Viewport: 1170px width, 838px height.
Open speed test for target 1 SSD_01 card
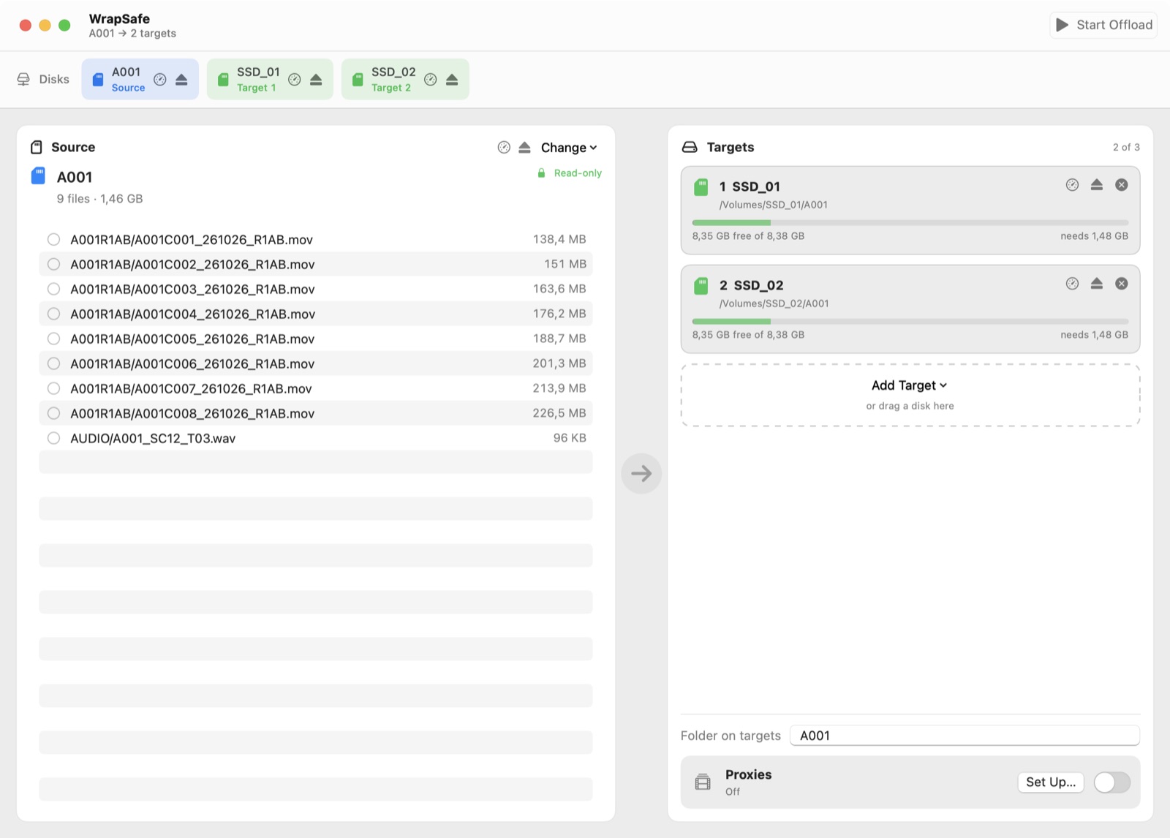tap(1072, 185)
